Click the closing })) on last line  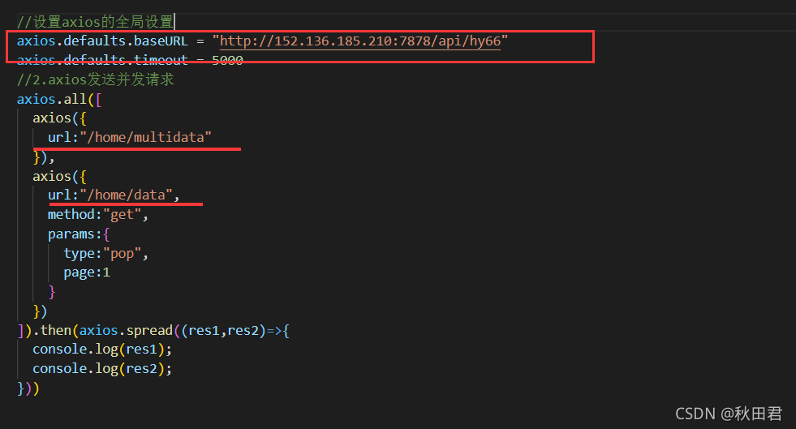pos(28,388)
